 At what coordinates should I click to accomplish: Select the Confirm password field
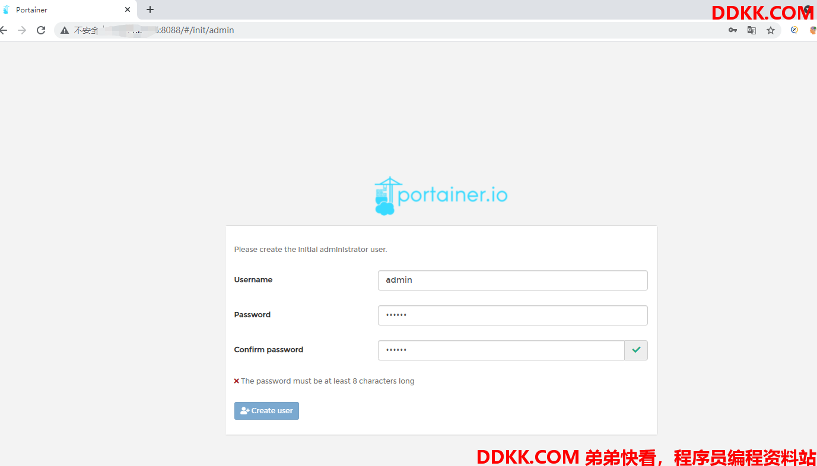click(501, 350)
